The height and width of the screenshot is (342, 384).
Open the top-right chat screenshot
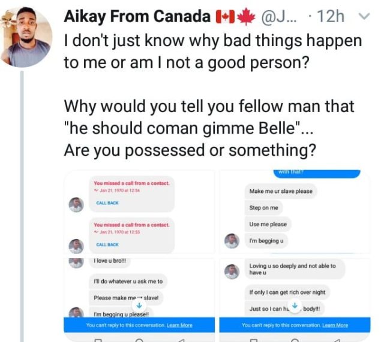click(x=294, y=212)
